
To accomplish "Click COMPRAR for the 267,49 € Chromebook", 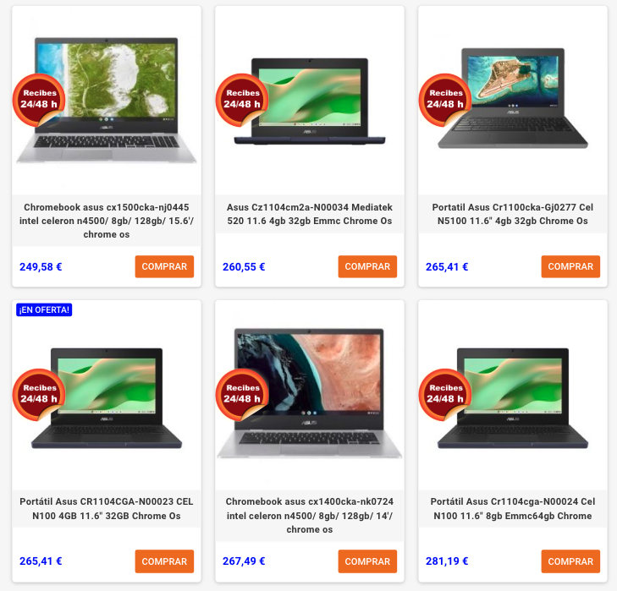I will [x=367, y=561].
